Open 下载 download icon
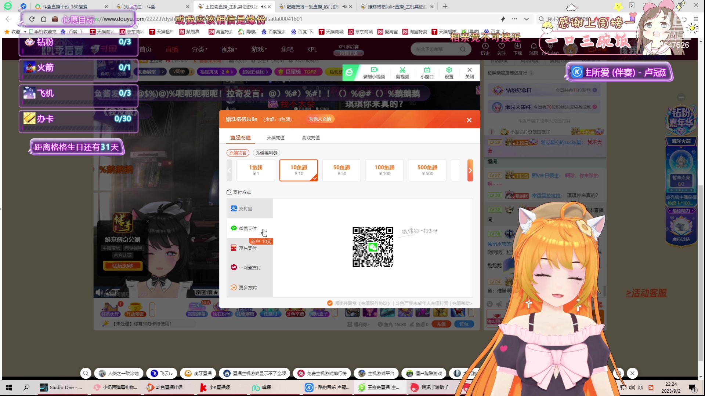Viewport: 705px width, 396px height. [517, 49]
